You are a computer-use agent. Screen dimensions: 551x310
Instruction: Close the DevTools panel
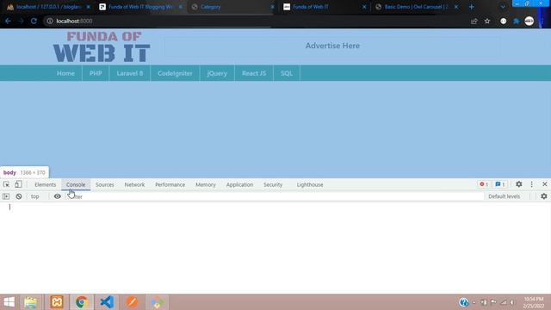545,184
